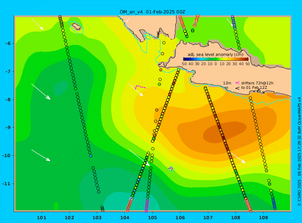Click the latitude label "-7"
This screenshot has height=223, width=302.
(x=8, y=72)
